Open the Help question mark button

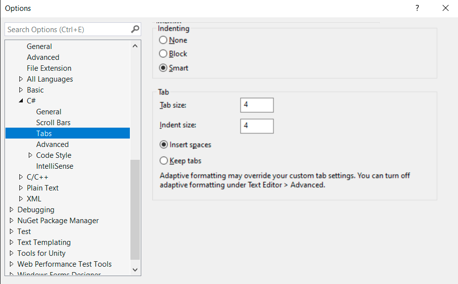417,8
